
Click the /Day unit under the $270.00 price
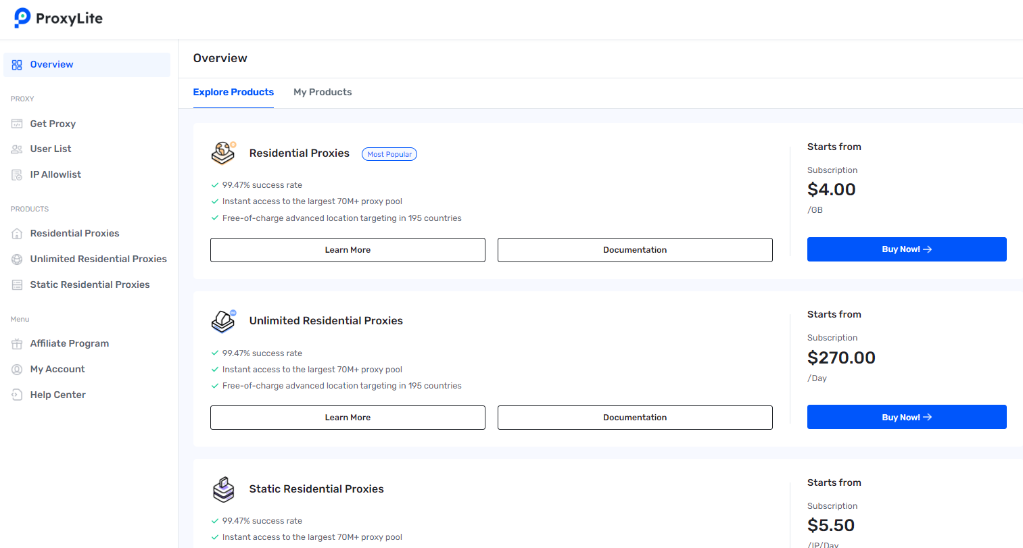pos(817,378)
